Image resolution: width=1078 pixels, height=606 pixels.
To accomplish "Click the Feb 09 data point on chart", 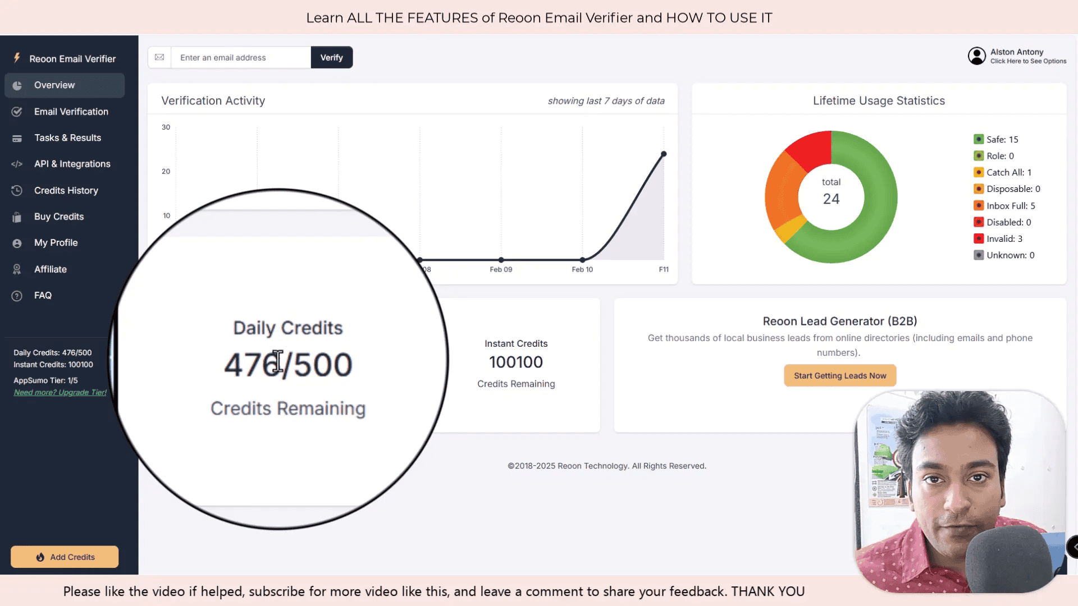I will [501, 260].
